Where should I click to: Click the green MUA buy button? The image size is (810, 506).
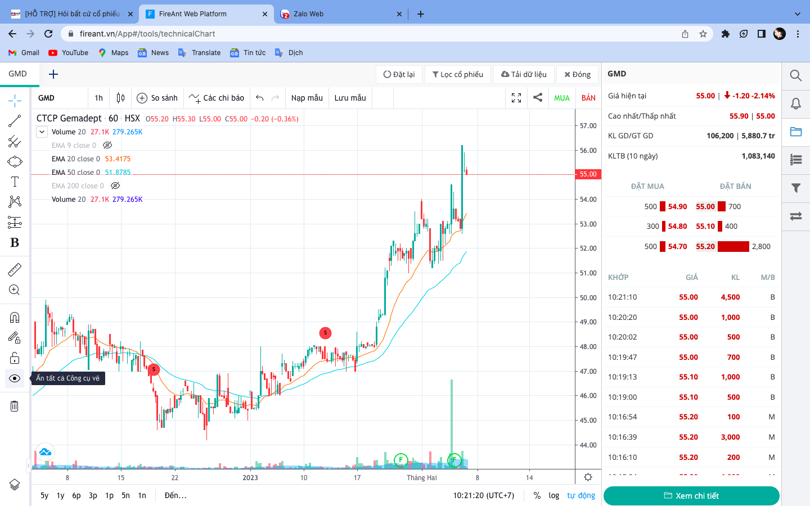[x=562, y=98]
